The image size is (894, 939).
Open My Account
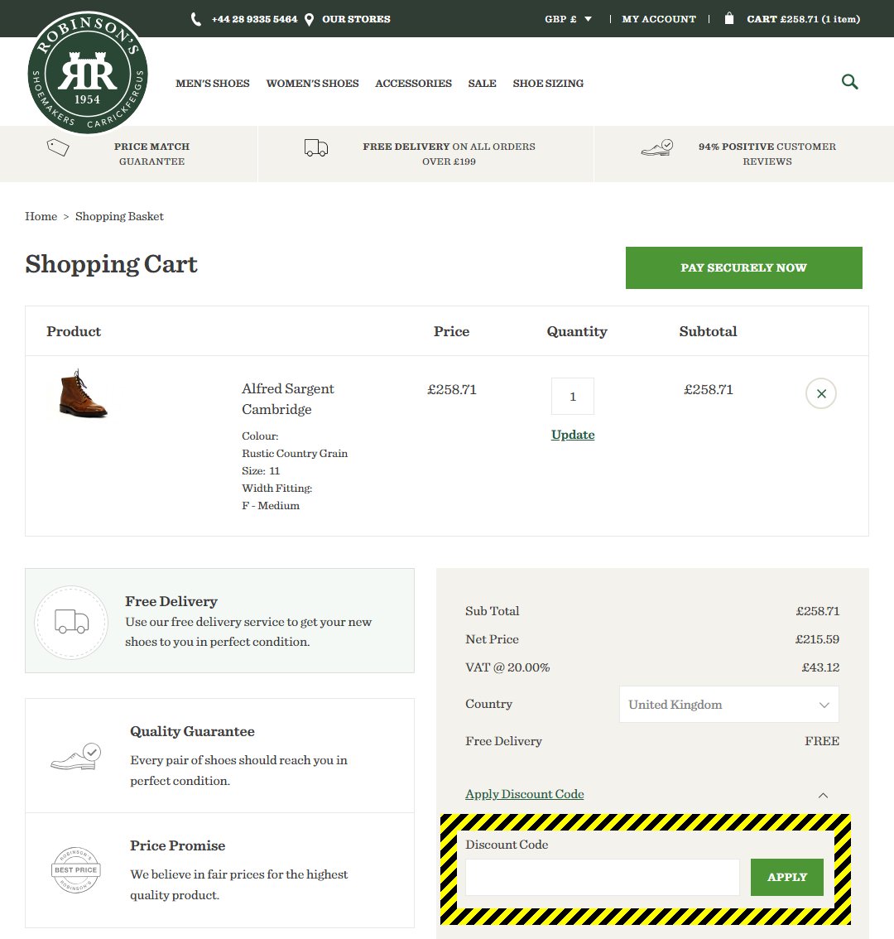tap(659, 19)
